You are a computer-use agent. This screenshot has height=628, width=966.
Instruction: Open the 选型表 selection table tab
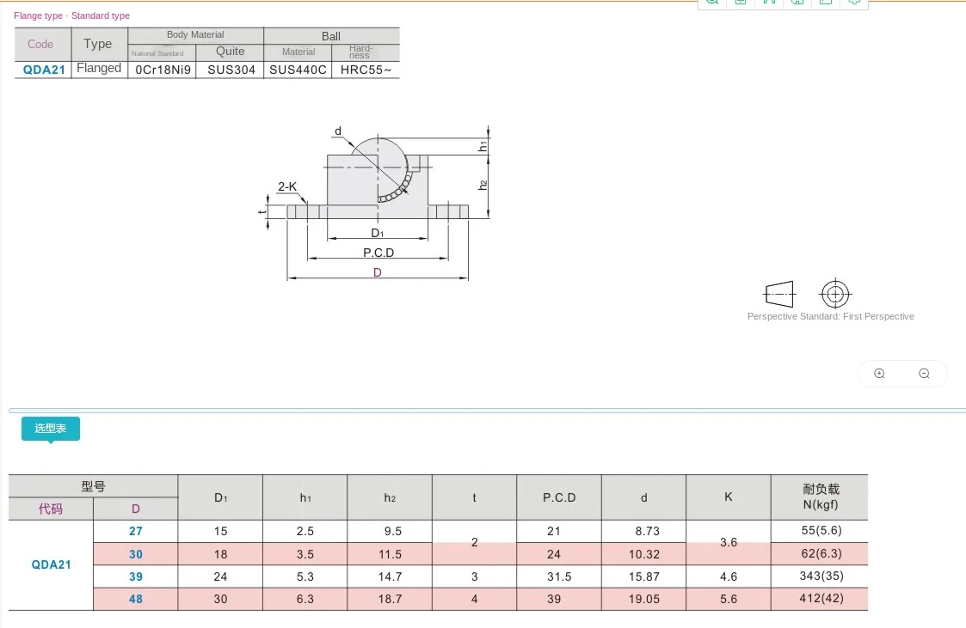(x=50, y=428)
